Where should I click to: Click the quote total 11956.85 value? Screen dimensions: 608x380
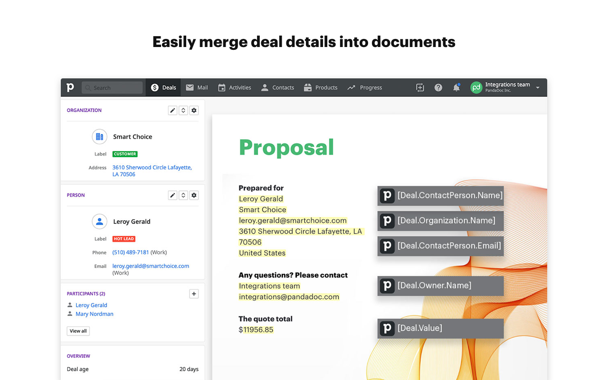click(x=258, y=330)
